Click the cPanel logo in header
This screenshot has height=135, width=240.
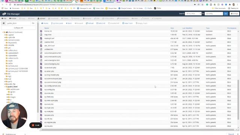(4, 14)
